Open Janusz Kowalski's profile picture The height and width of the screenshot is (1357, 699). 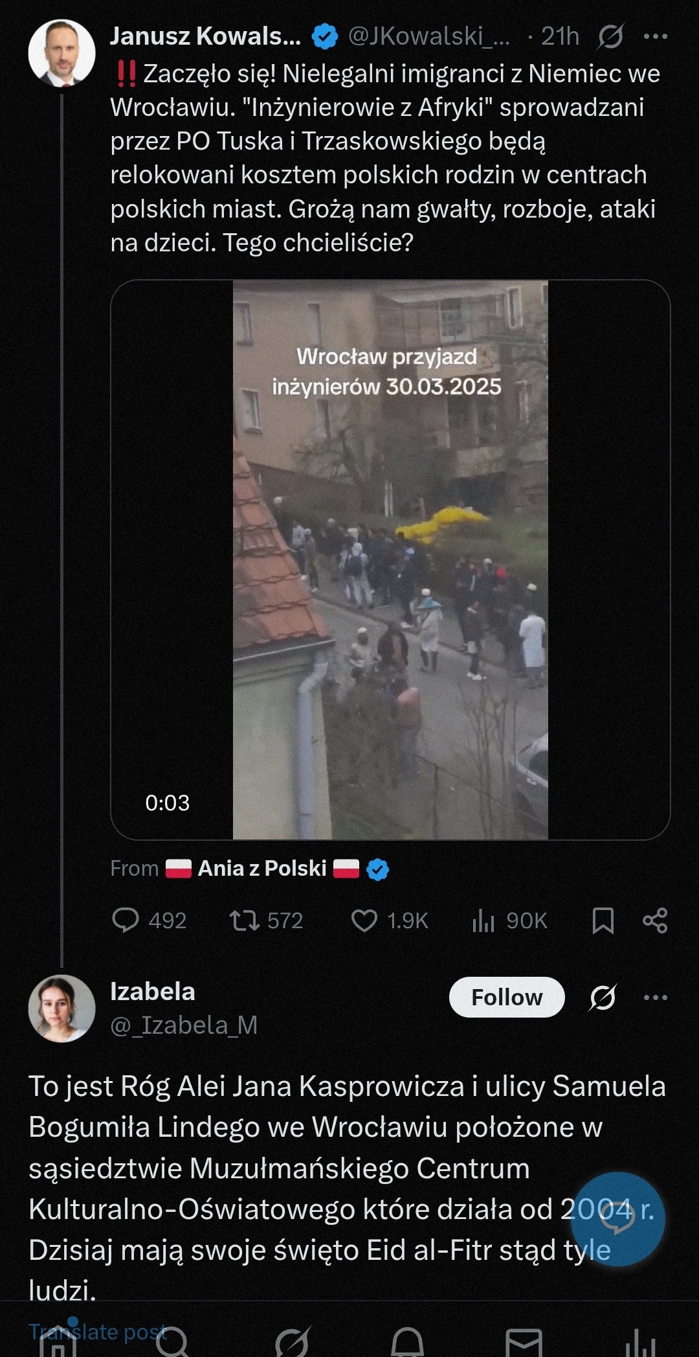pyautogui.click(x=62, y=53)
